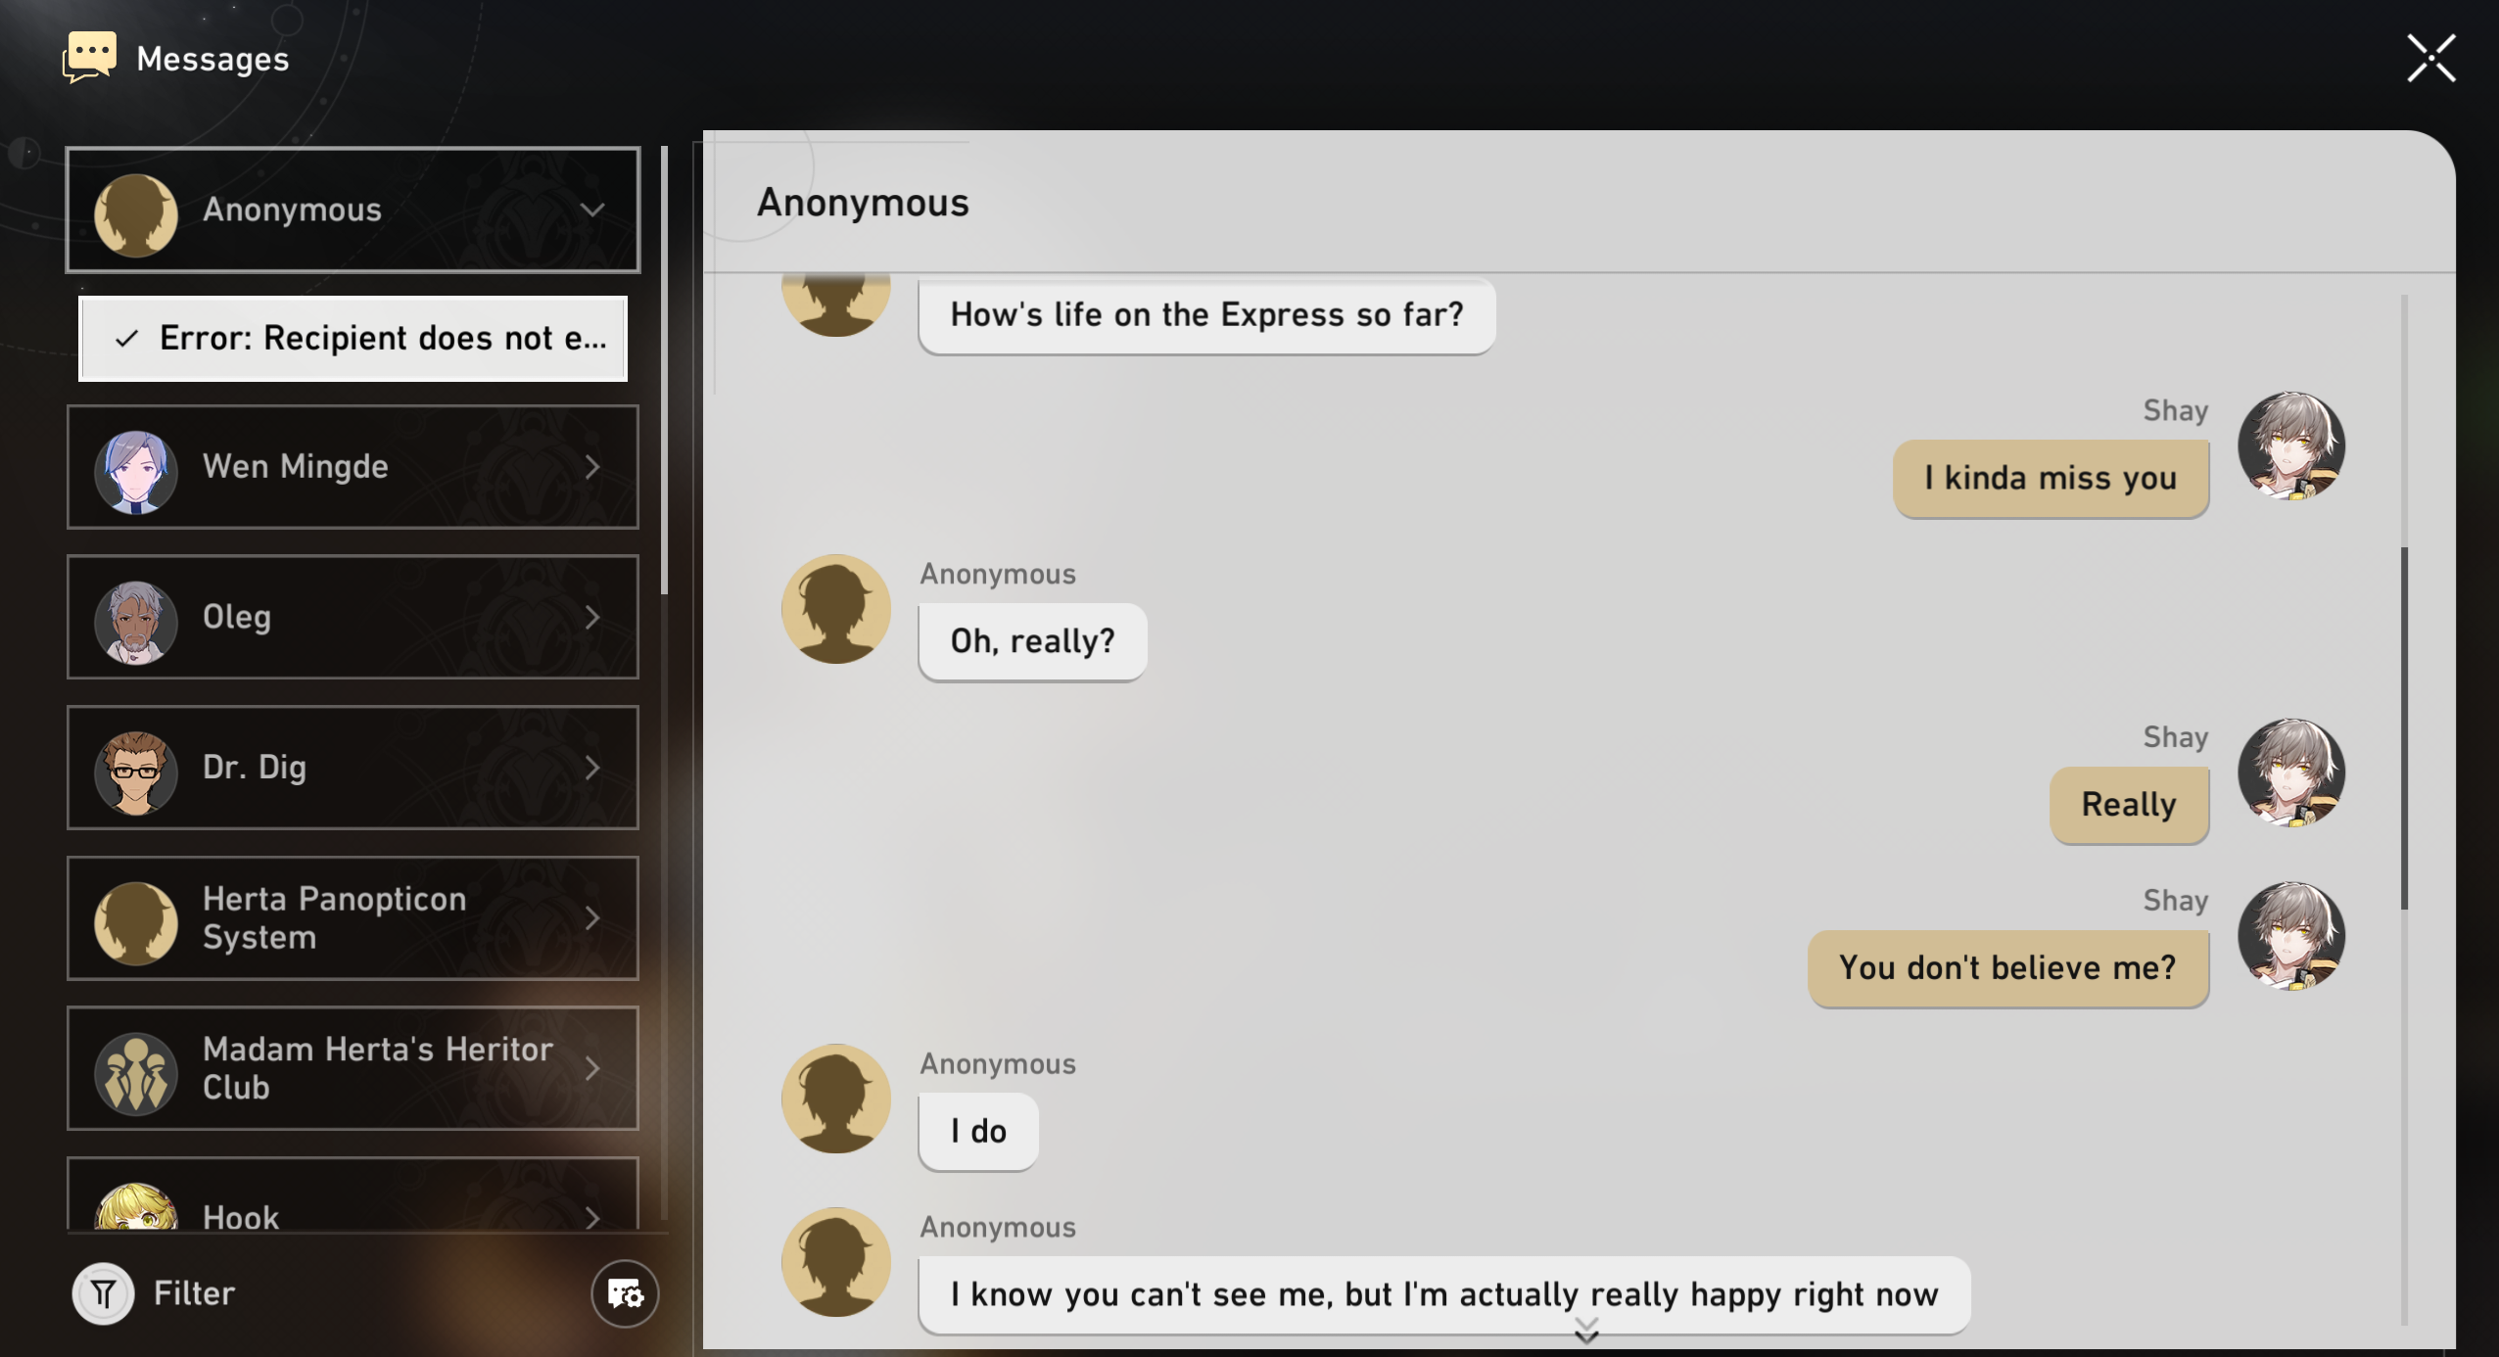Image resolution: width=2499 pixels, height=1357 pixels.
Task: Open the Dr. Dig conversation entry
Action: 353,768
